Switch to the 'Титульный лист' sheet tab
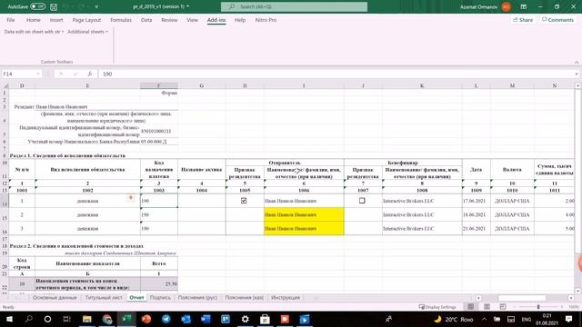This screenshot has width=582, height=327. pos(104,298)
